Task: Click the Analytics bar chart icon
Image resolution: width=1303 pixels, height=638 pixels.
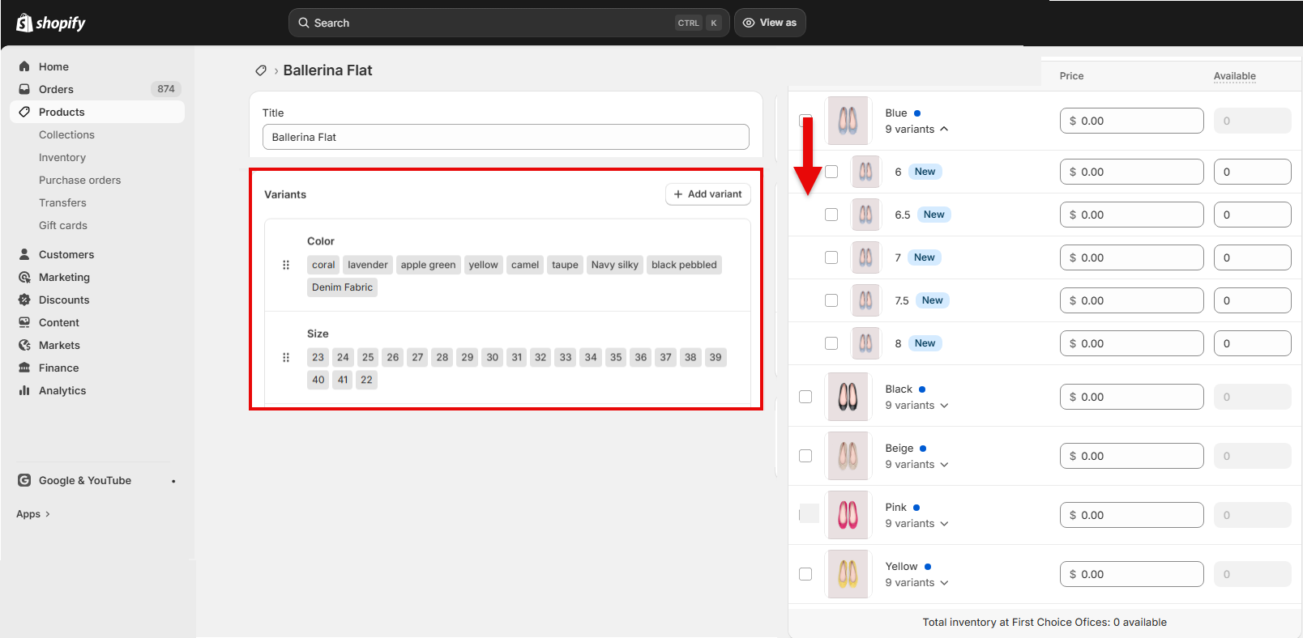Action: (x=24, y=390)
